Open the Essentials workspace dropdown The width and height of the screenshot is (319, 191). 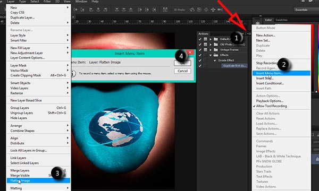coord(306,10)
